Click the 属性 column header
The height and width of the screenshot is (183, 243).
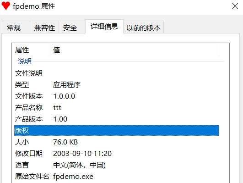[31, 50]
